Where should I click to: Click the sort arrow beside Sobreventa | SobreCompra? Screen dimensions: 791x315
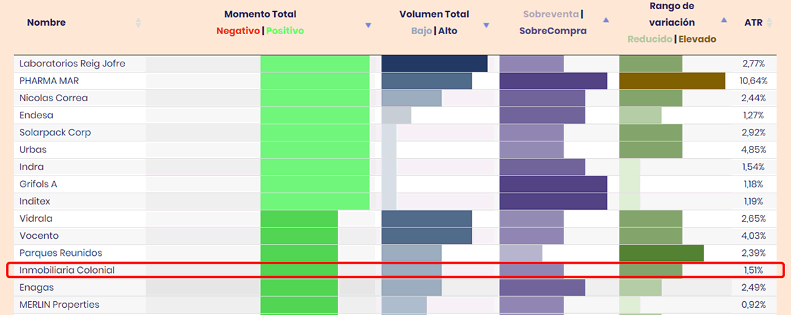click(x=606, y=20)
